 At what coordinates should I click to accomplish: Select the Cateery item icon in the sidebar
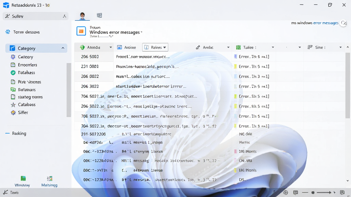[x=13, y=57]
